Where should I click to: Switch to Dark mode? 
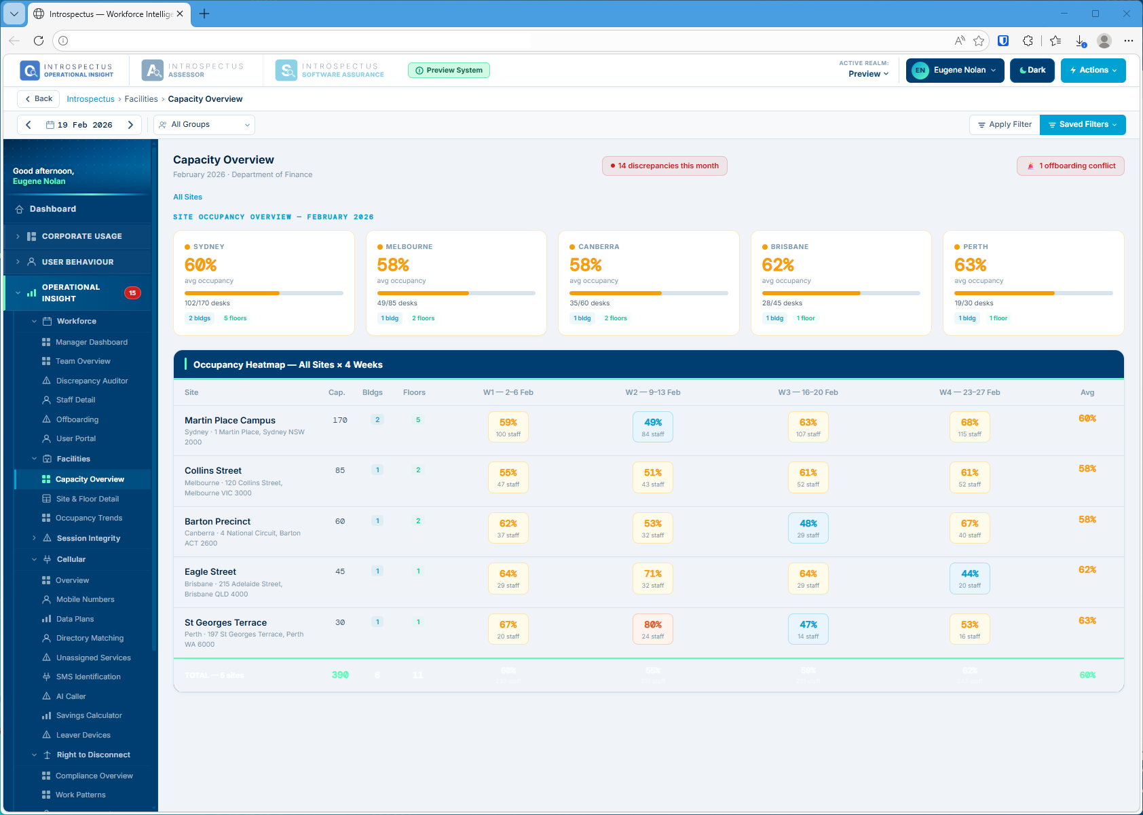(x=1032, y=70)
